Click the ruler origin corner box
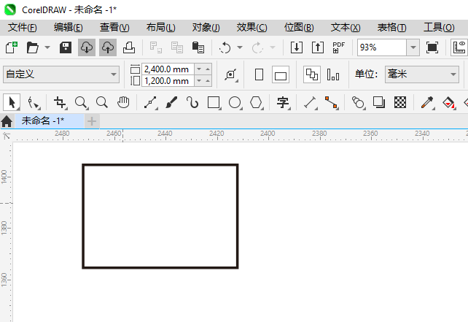Image resolution: width=468 pixels, height=322 pixels. (x=7, y=136)
